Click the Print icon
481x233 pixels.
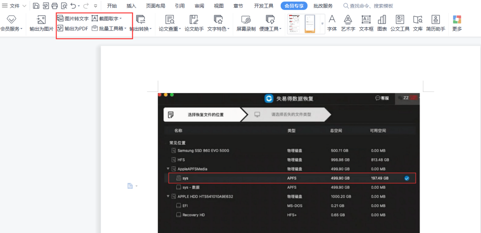[55, 6]
